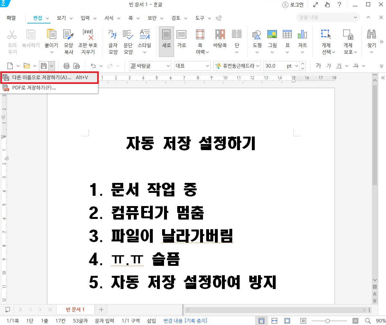Open the 서식 menu
This screenshot has width=386, height=325.
pyautogui.click(x=109, y=18)
